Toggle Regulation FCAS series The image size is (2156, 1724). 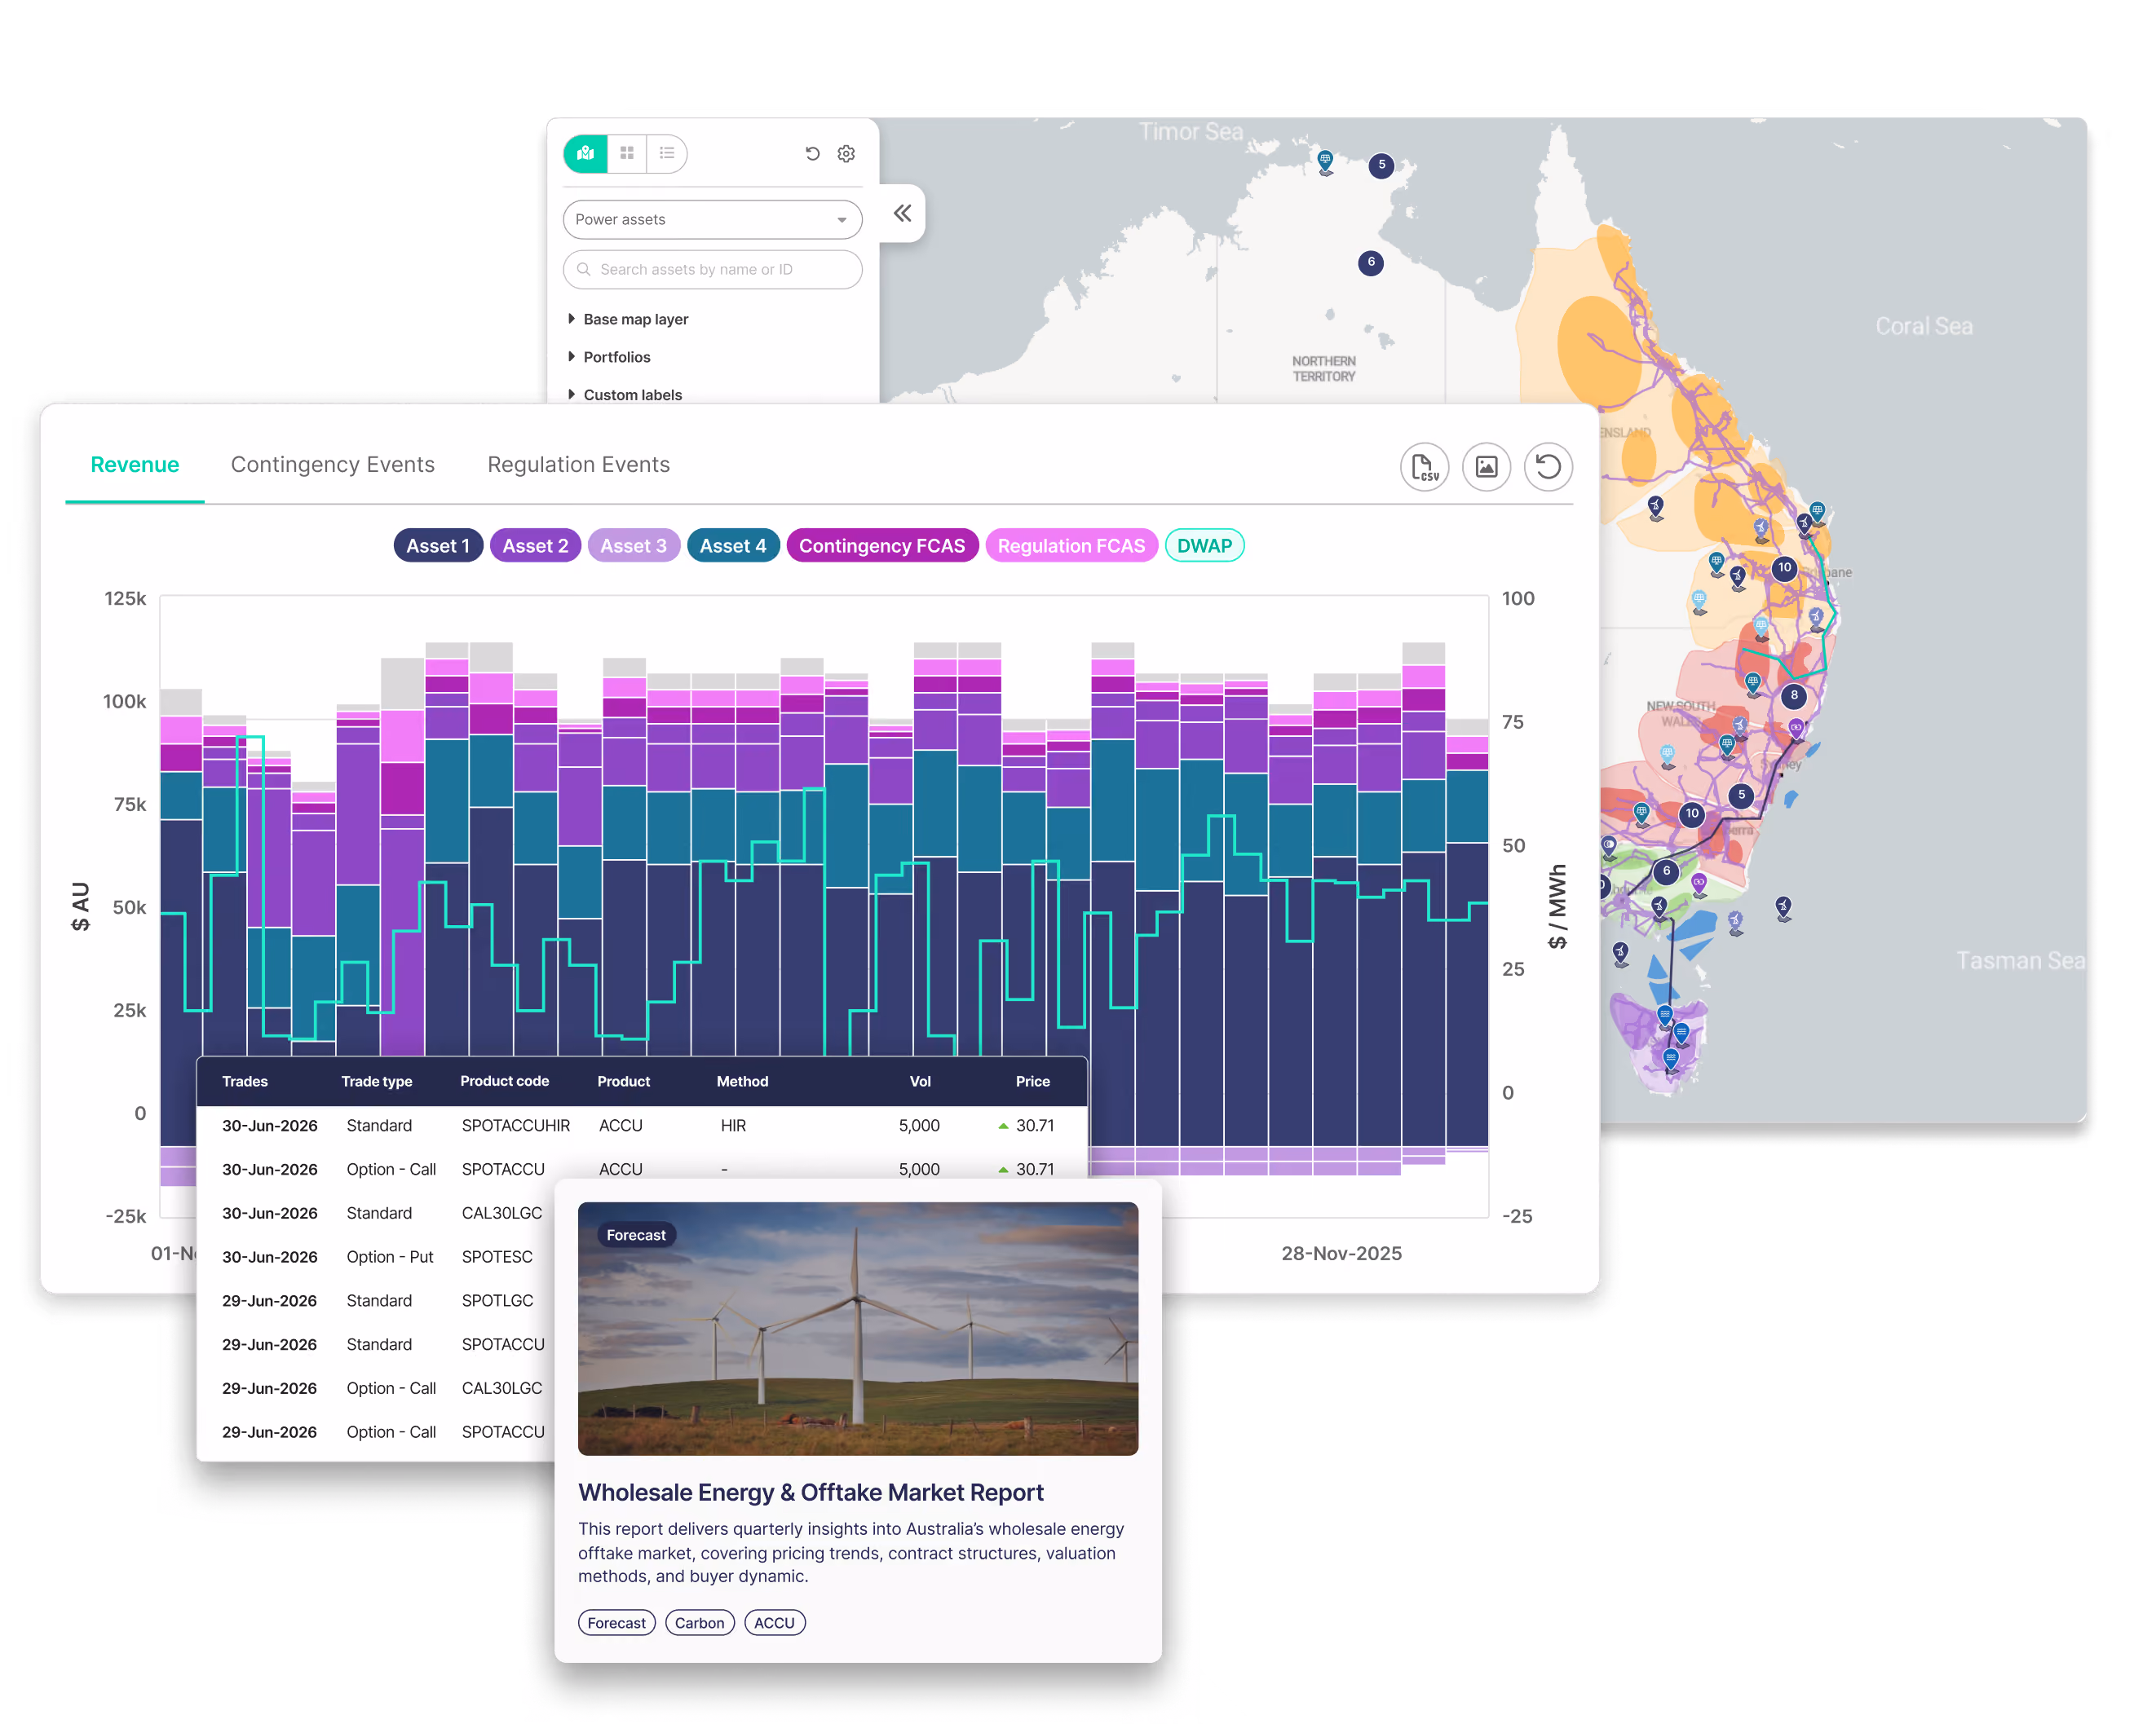1071,545
